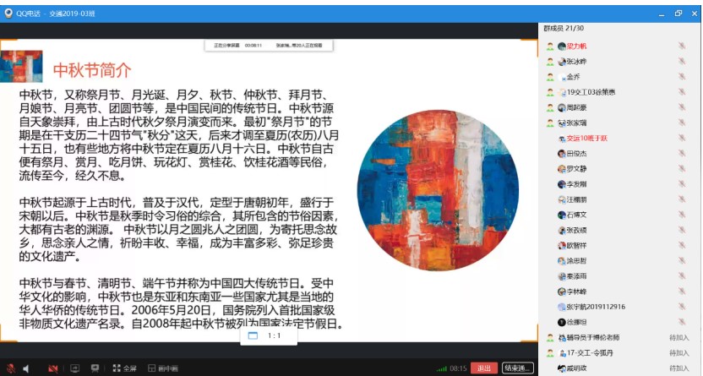703x376 pixels.
Task: Click the presentation whiteboard icon
Action: pyautogui.click(x=95, y=368)
